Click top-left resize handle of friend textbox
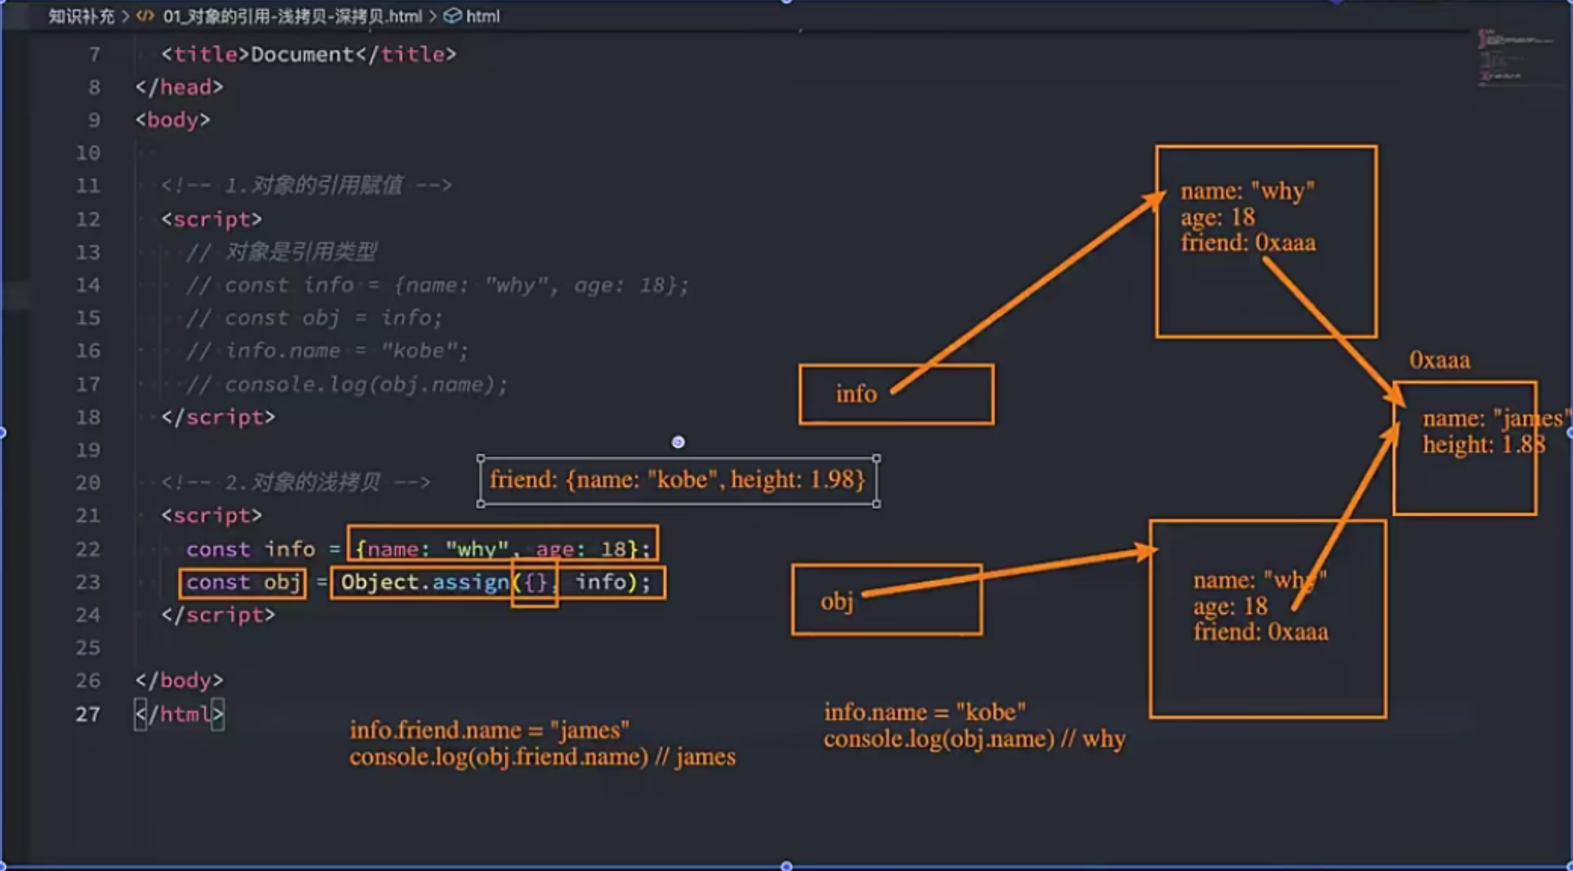 (480, 458)
